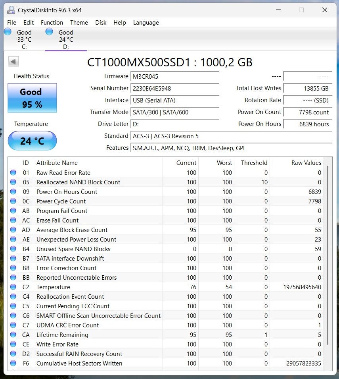
Task: Click the Standard field ACS-3 Revision 5
Action: tap(231, 136)
